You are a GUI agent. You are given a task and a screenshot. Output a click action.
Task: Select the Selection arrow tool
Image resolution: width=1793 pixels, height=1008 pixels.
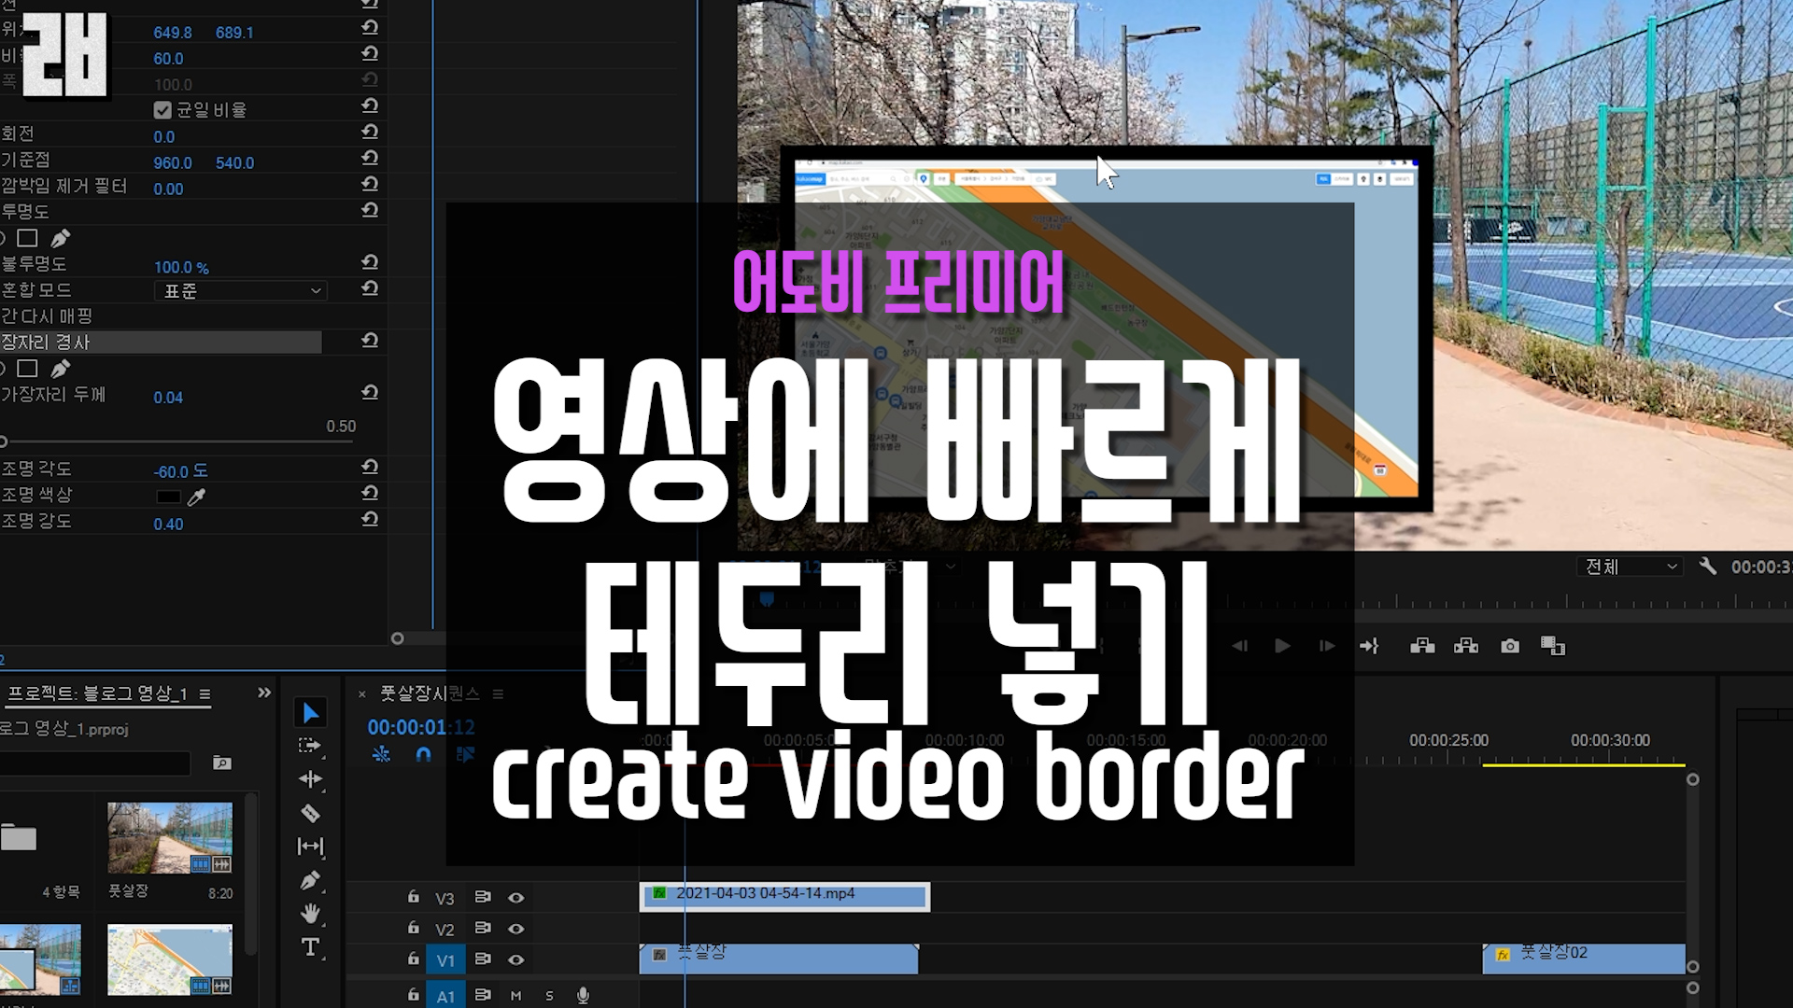point(311,714)
